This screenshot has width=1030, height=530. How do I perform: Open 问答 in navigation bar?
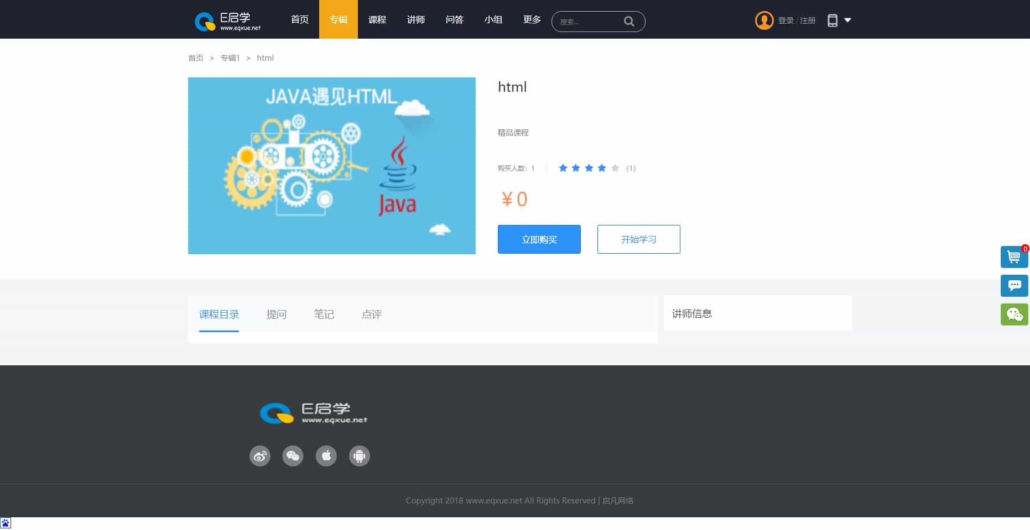click(x=455, y=19)
